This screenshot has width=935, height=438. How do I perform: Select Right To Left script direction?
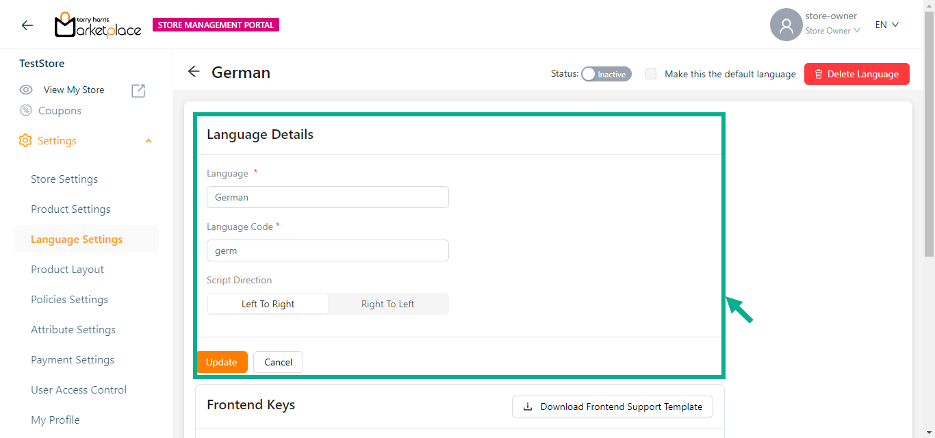click(x=387, y=304)
